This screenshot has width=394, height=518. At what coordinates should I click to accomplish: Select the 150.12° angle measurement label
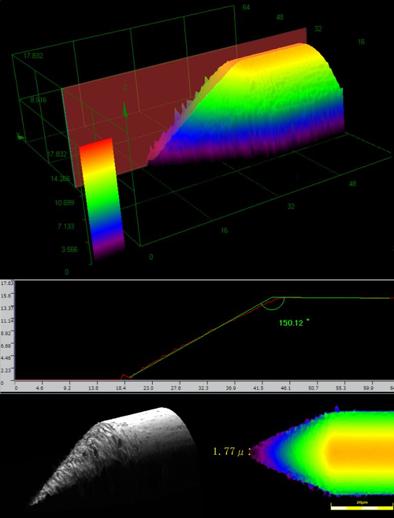tap(293, 322)
